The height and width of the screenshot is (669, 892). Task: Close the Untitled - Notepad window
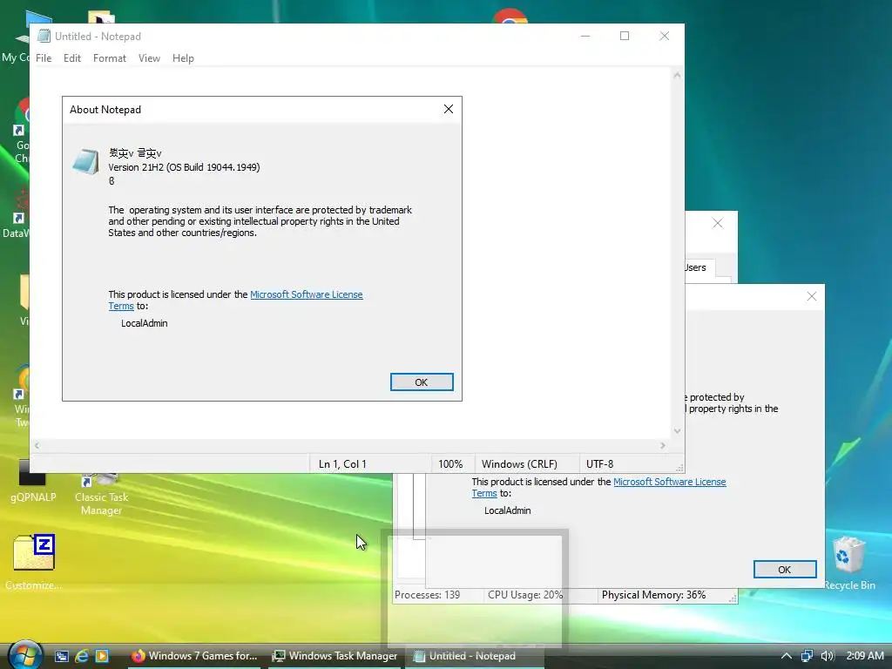(664, 36)
